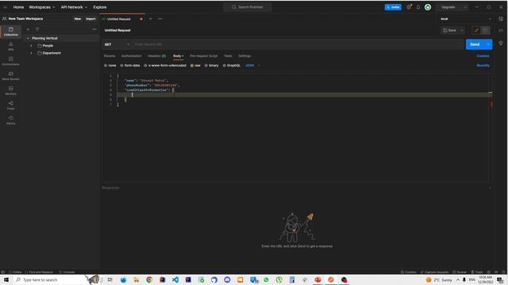Open Task View on the taskbar

[110, 279]
